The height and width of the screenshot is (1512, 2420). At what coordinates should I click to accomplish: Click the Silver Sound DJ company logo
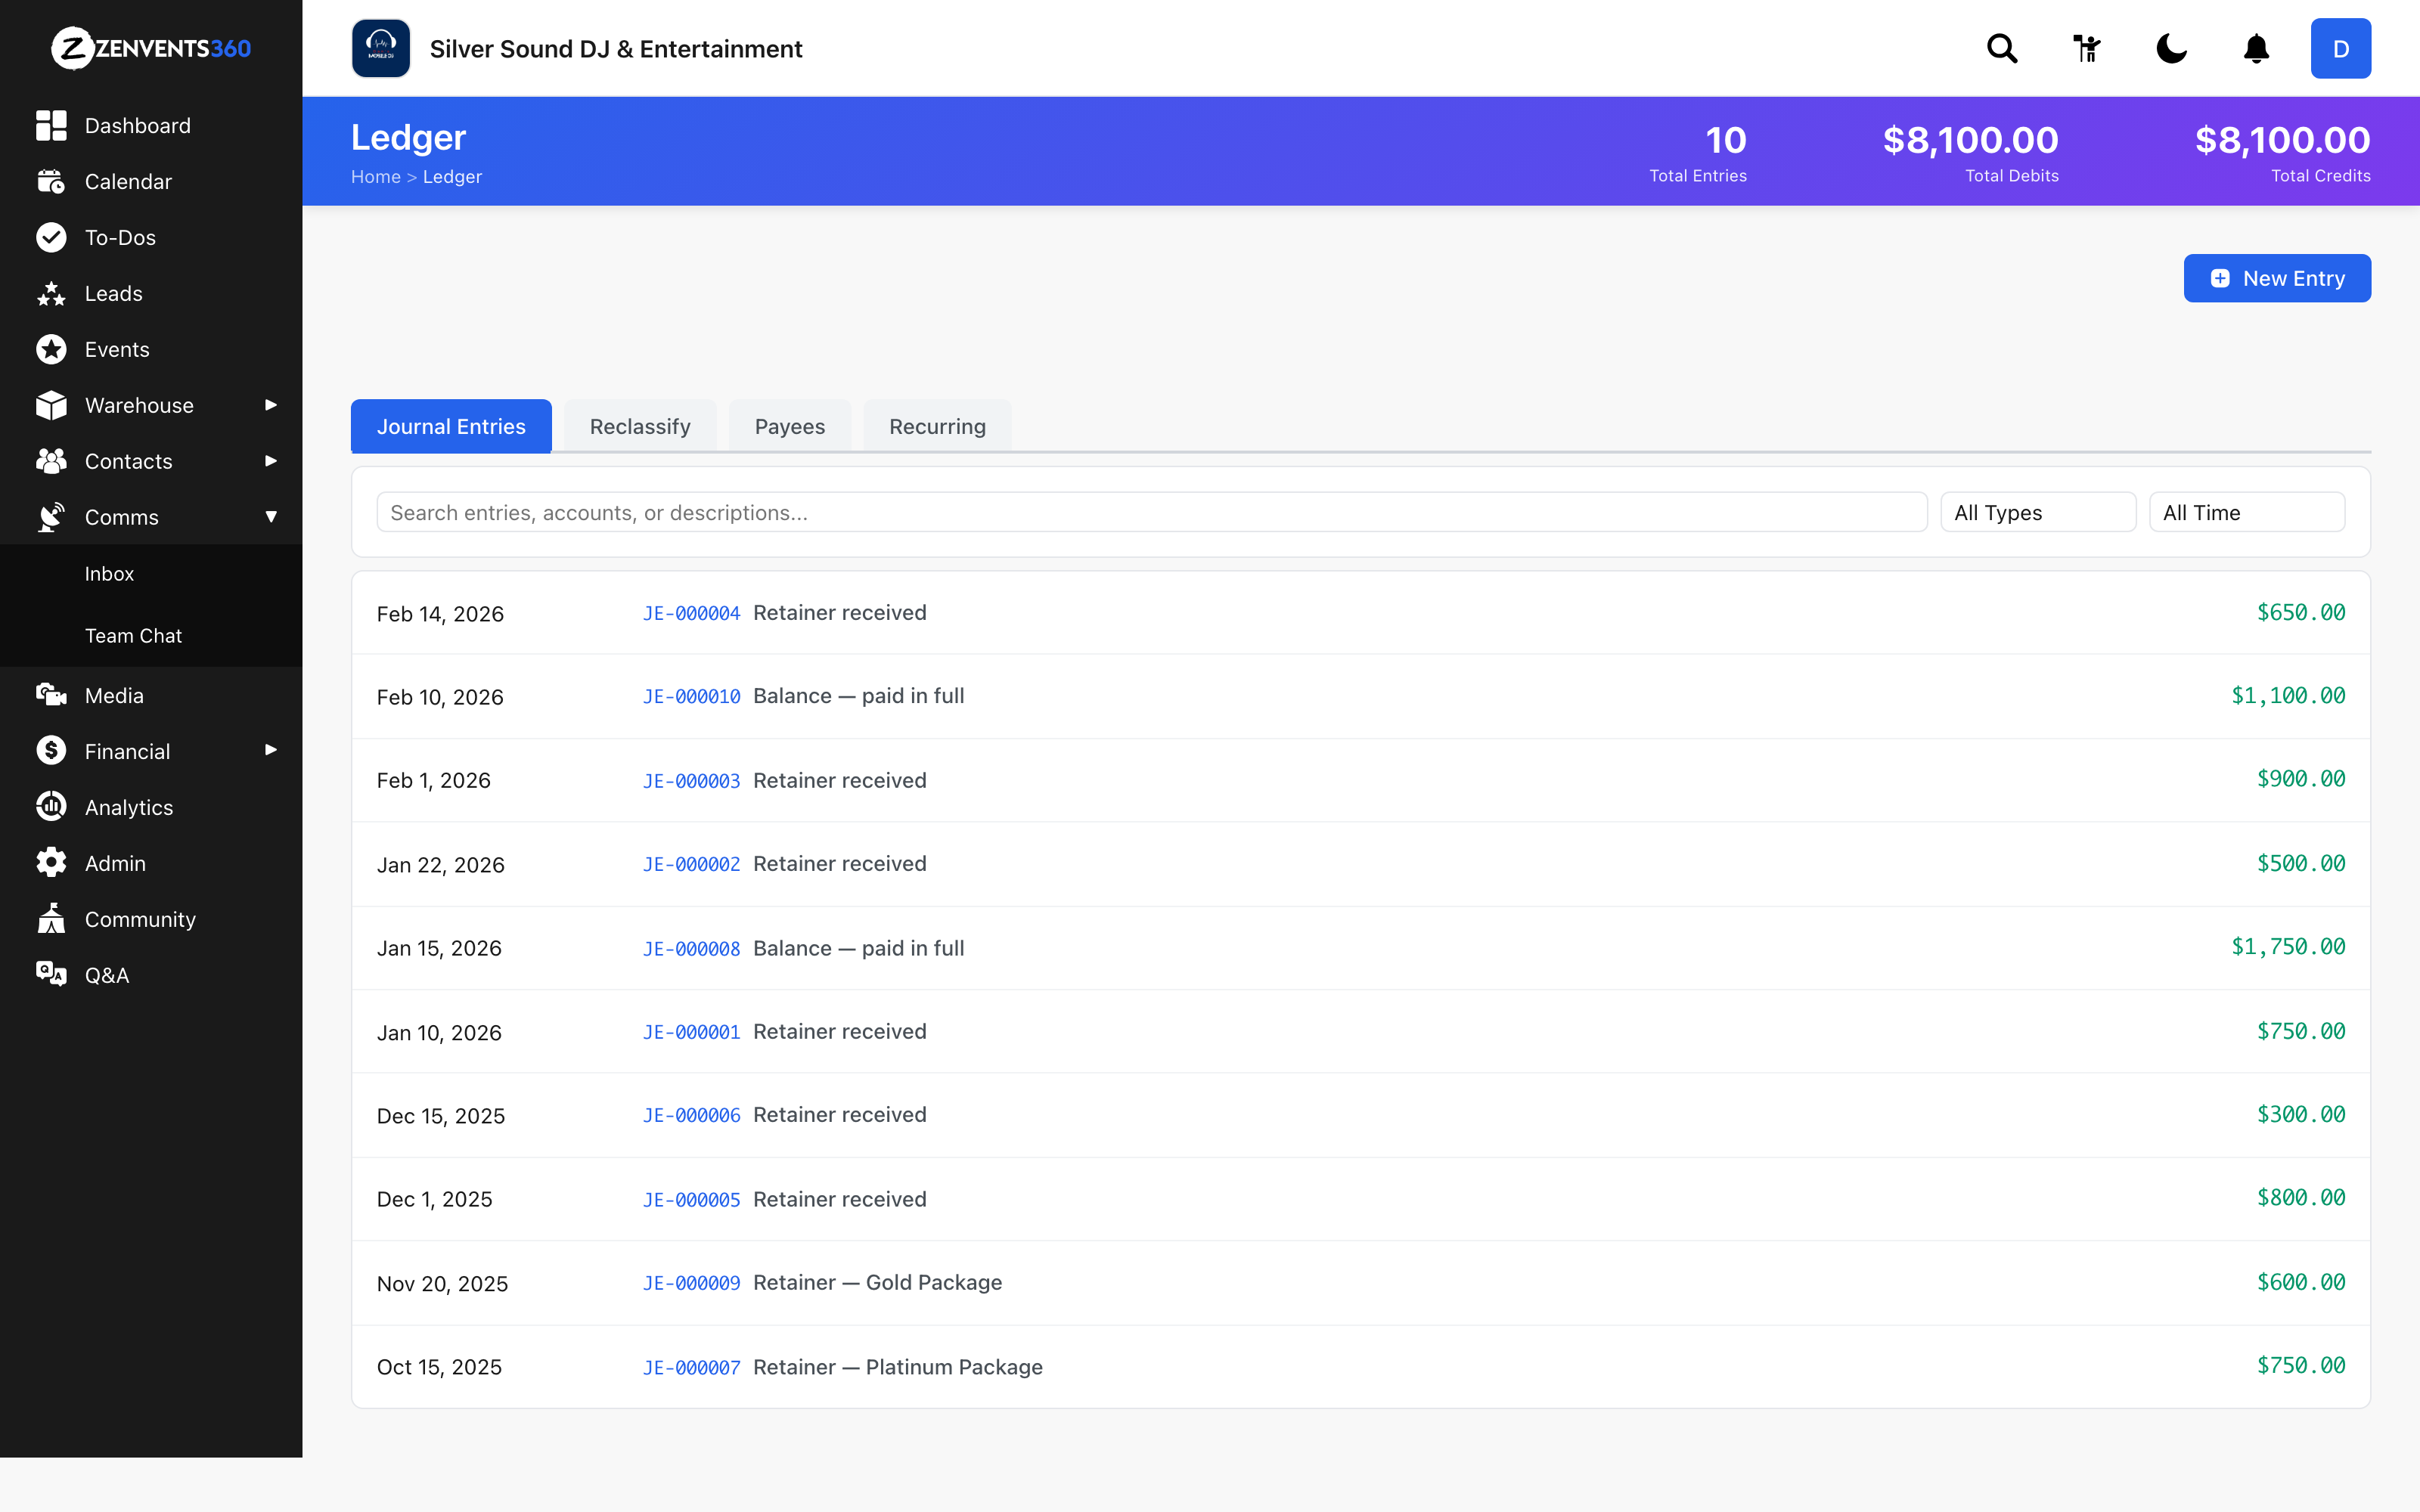tap(381, 48)
